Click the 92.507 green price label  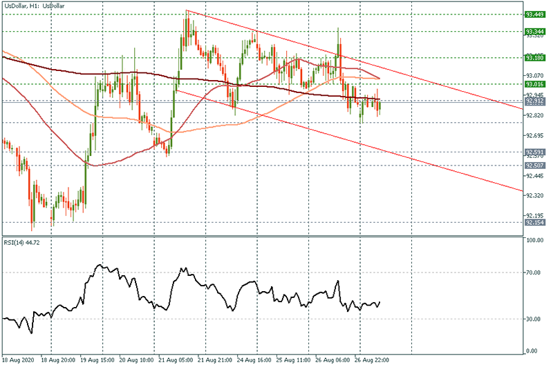click(x=535, y=166)
